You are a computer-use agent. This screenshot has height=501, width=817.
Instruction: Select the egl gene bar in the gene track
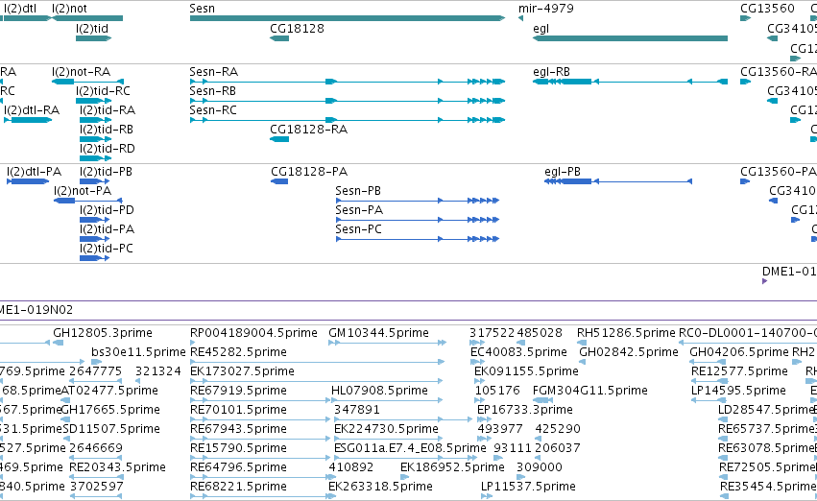coord(630,38)
